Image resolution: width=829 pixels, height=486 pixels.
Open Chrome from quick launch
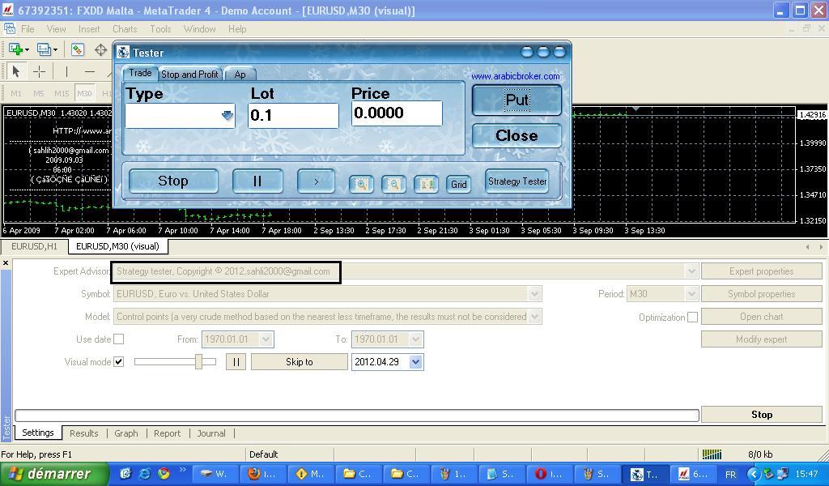164,473
